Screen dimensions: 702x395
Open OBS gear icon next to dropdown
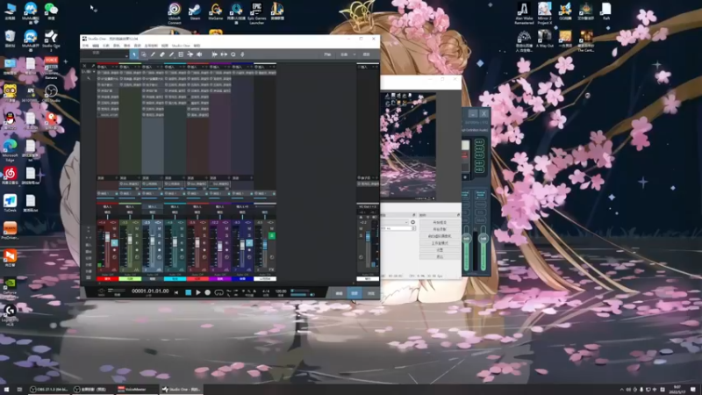(412, 222)
